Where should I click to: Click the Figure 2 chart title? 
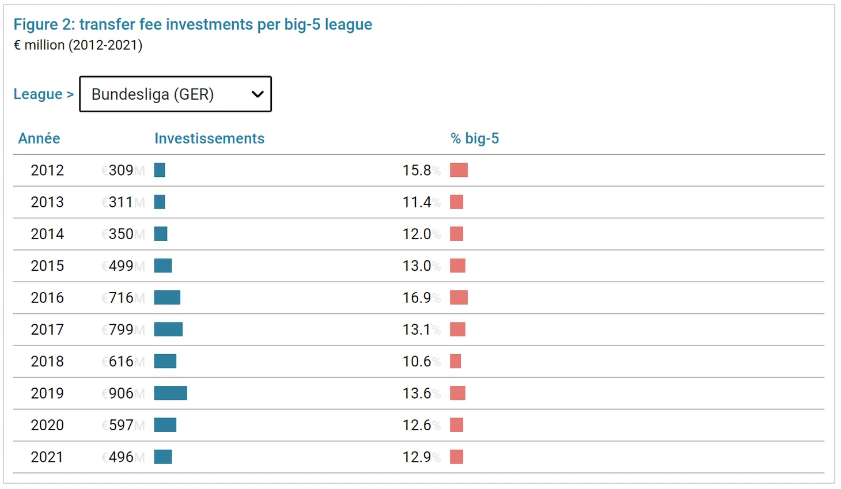pos(193,24)
